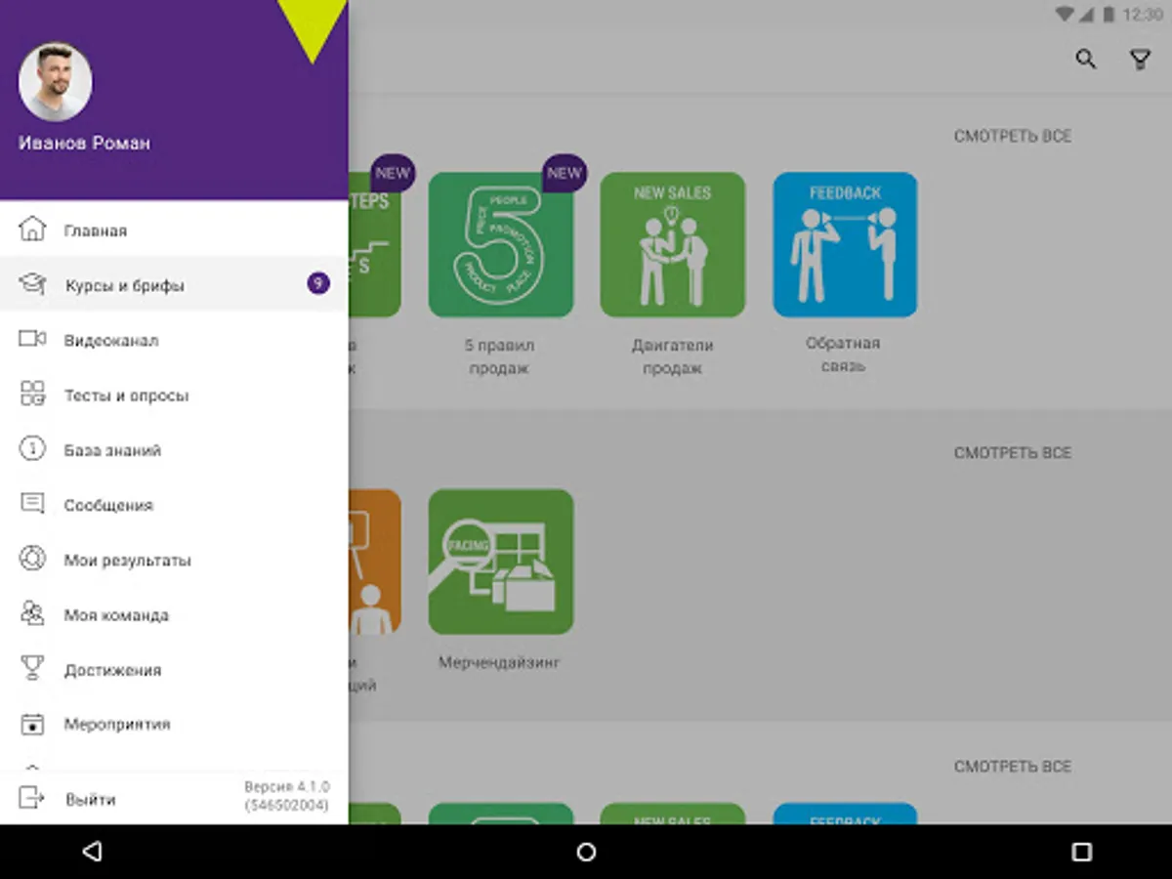Click the Мероприятия calendar icon

coord(32,724)
